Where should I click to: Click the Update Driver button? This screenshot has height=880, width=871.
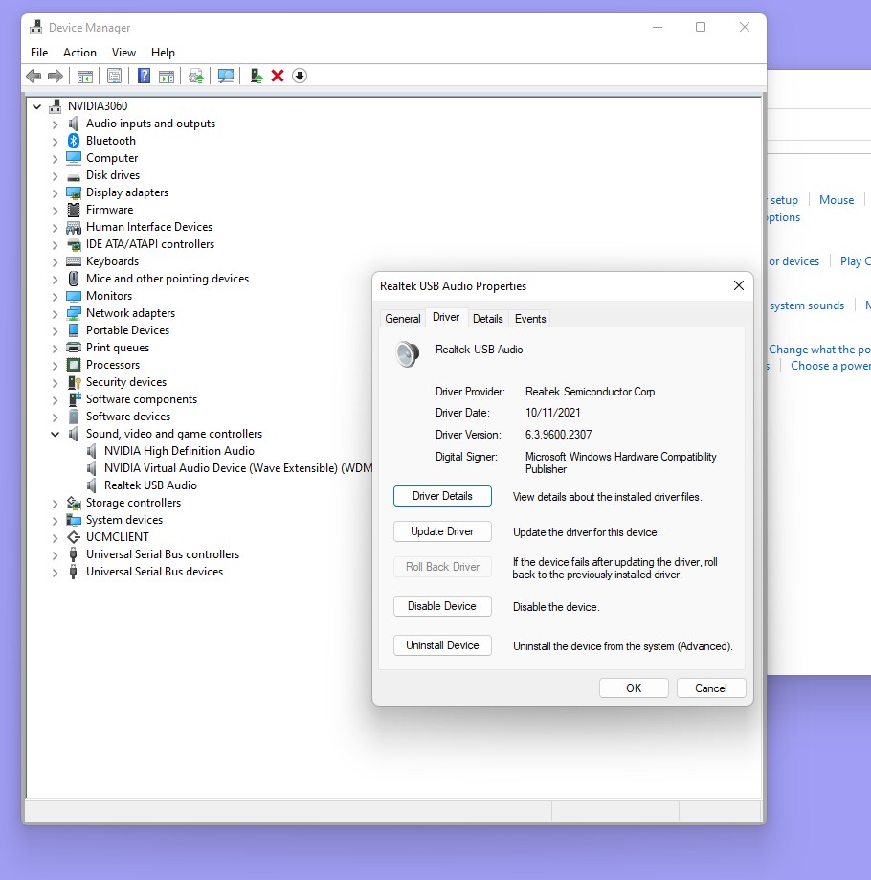442,531
